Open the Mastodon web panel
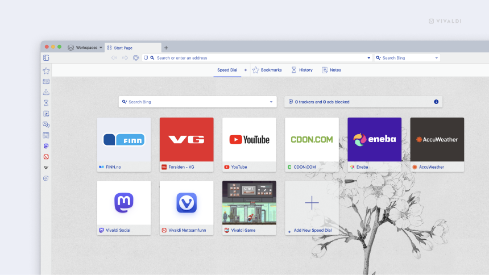The image size is (489, 275). click(46, 146)
